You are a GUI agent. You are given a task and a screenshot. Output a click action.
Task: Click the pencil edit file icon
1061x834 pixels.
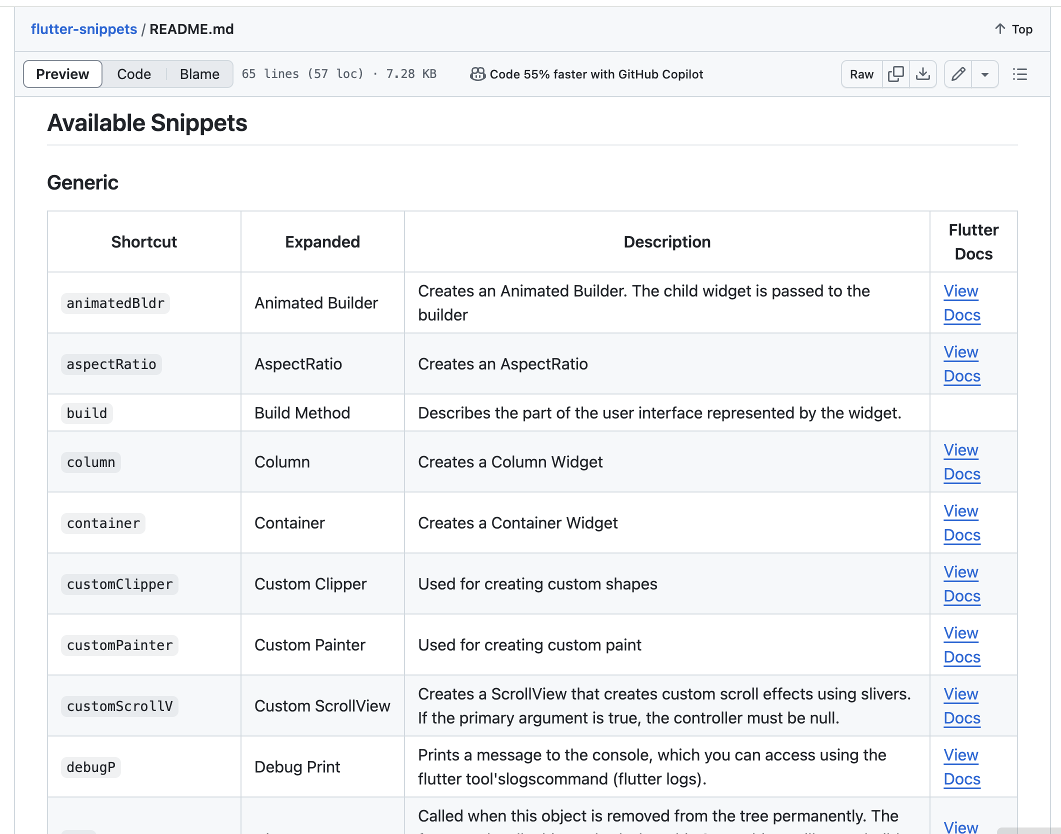[958, 74]
